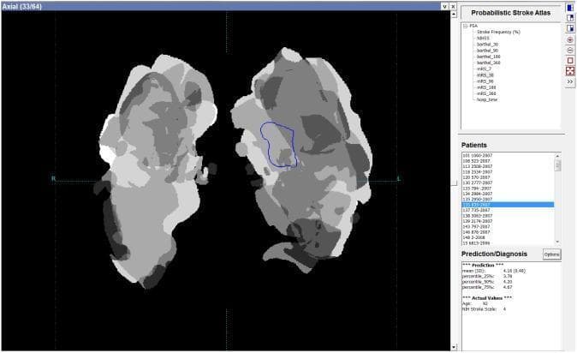
Task: Select patient 120 570-2007
Action: pyautogui.click(x=476, y=177)
